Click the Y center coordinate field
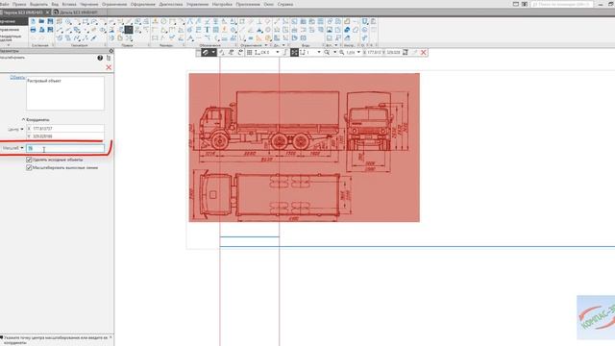The image size is (615, 346). [65, 136]
